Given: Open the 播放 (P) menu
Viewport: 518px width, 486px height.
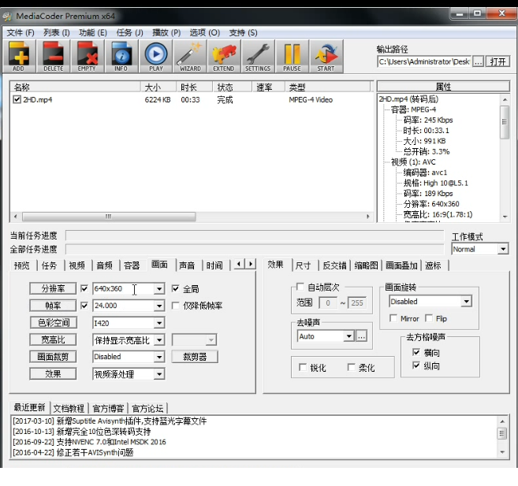Looking at the screenshot, I should point(166,32).
